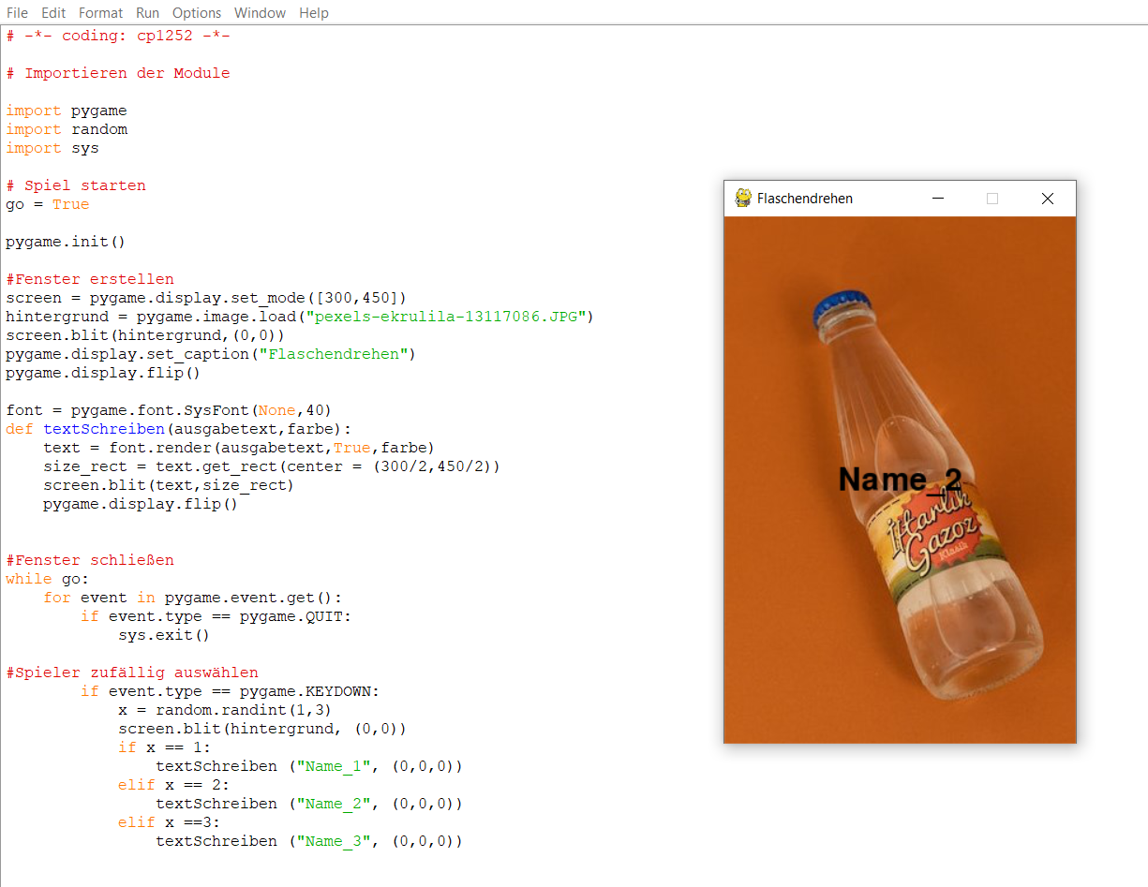Click the textSchreiben function name in def line
The height and width of the screenshot is (887, 1148).
pyautogui.click(x=103, y=429)
